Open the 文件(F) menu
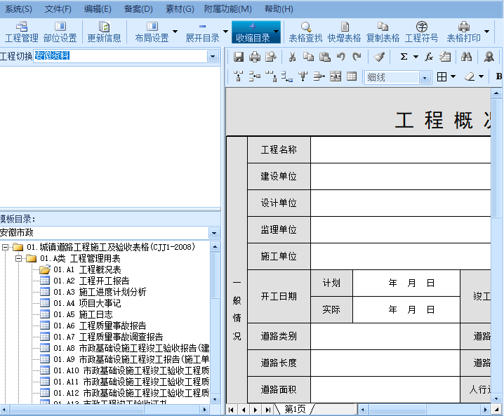504x416 pixels. [58, 9]
